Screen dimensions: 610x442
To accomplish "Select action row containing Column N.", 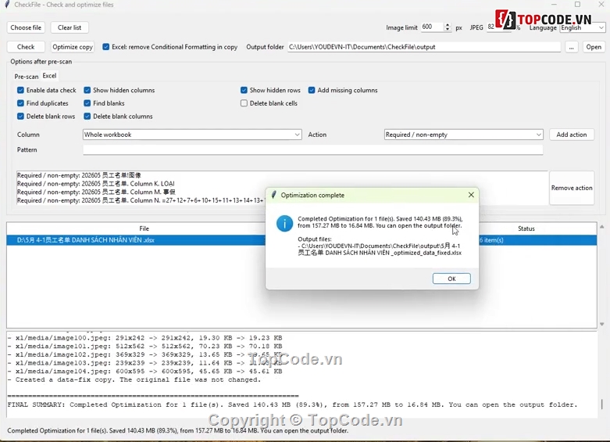I will tap(140, 200).
